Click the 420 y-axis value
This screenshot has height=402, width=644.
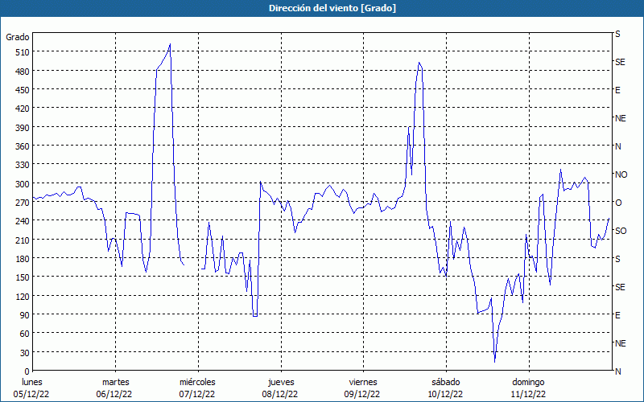click(x=23, y=109)
